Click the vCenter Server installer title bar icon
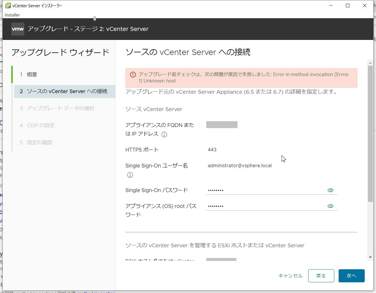The image size is (376, 293). (8, 5)
